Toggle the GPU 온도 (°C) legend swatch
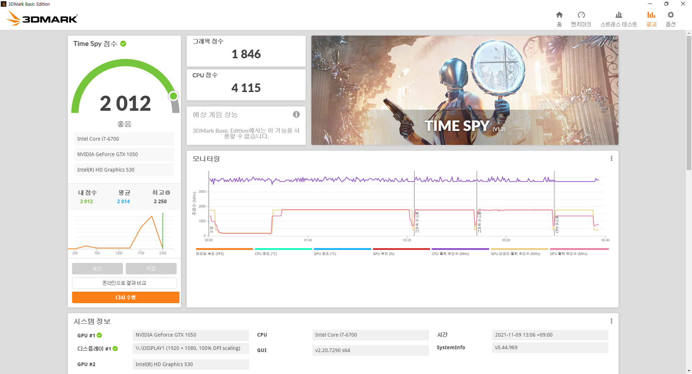Screen dimensions: 692x374 click(x=342, y=249)
